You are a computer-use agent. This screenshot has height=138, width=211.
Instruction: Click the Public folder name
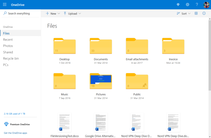[137, 94]
